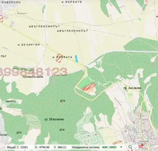Select the red hatched parcel at м. ЛОКВАТА

[x=59, y=58]
